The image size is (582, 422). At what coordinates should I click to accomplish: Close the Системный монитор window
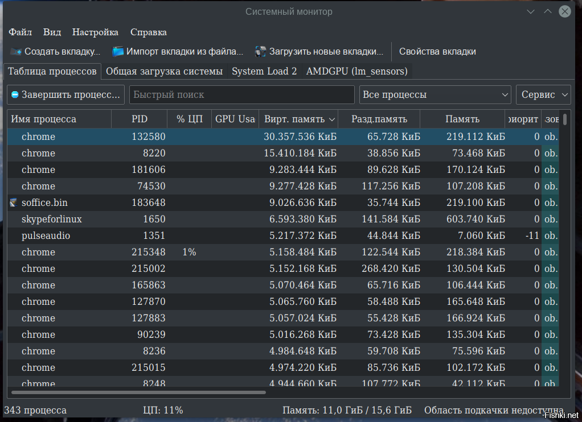(564, 11)
